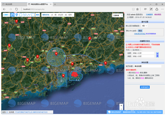Select the polygon drawing tool
The width and height of the screenshot is (165, 115).
point(25,15)
